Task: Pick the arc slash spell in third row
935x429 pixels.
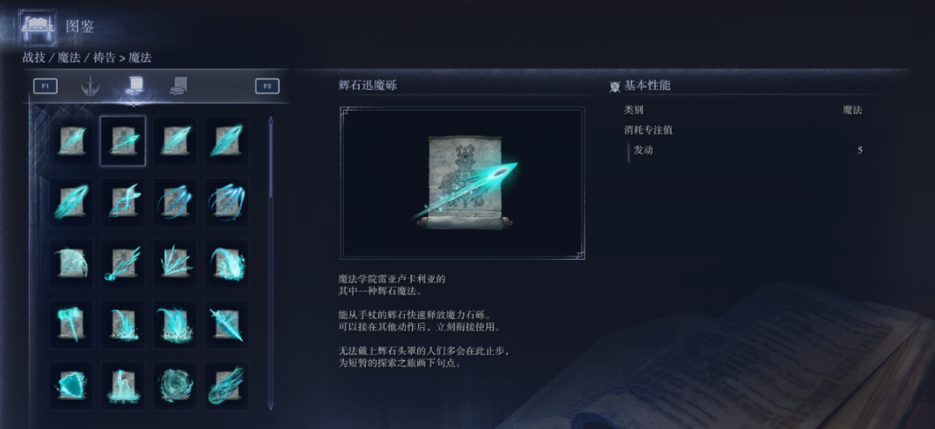Action: coord(71,262)
